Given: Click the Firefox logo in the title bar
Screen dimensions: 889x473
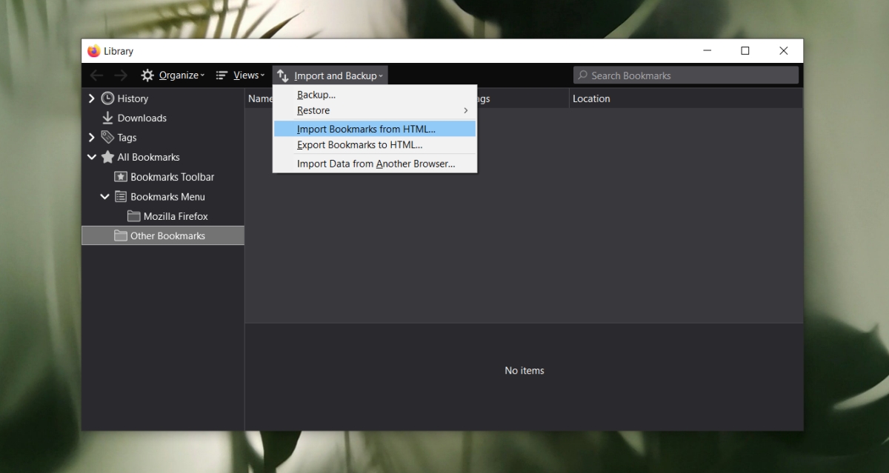Looking at the screenshot, I should tap(93, 50).
